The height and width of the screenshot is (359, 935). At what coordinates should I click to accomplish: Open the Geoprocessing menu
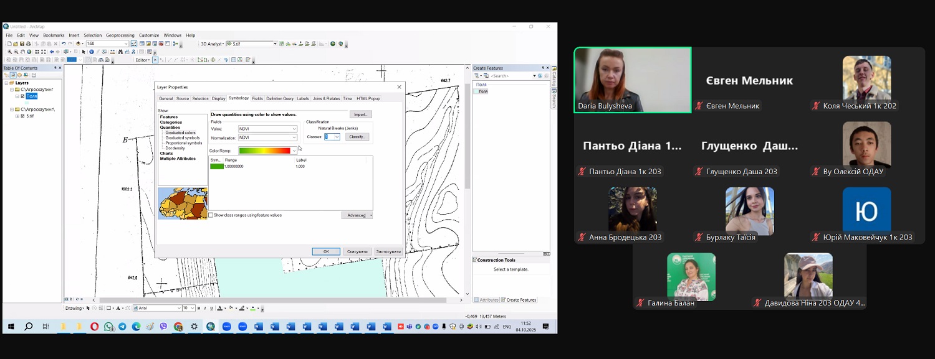120,35
